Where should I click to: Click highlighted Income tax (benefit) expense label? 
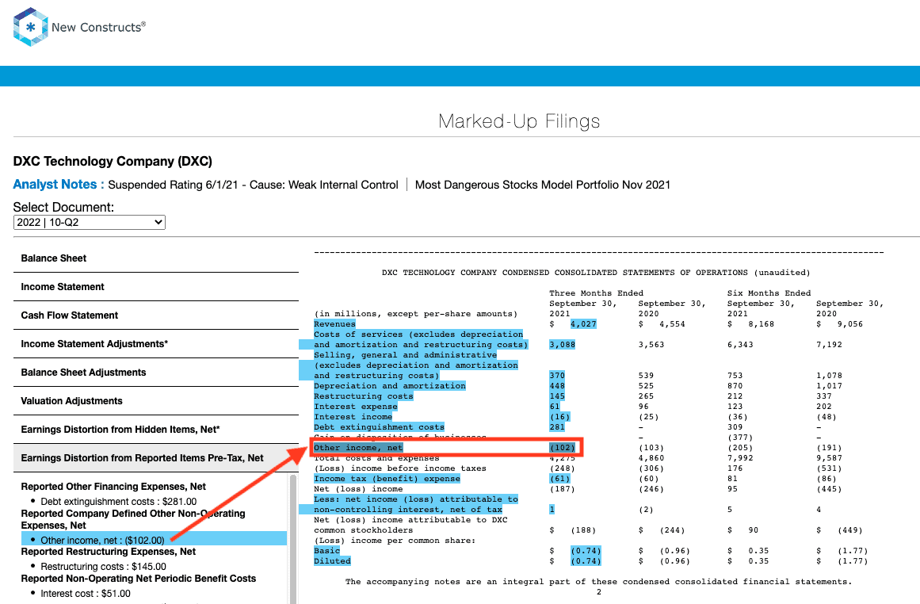pos(387,479)
